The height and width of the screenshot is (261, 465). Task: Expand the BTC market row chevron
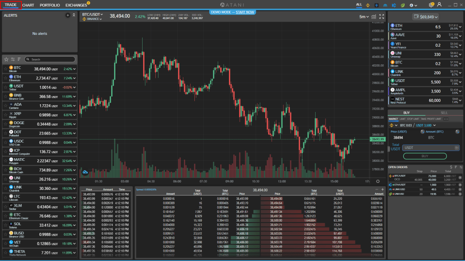click(74, 69)
